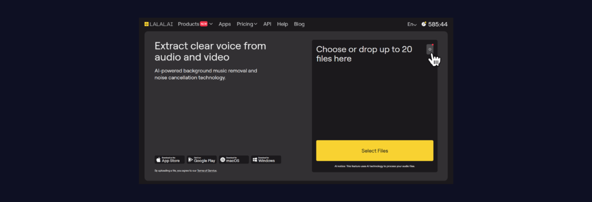Viewport: 592px width, 202px height.
Task: Click the "Choose or drop up to 20 files" text
Action: pyautogui.click(x=364, y=54)
